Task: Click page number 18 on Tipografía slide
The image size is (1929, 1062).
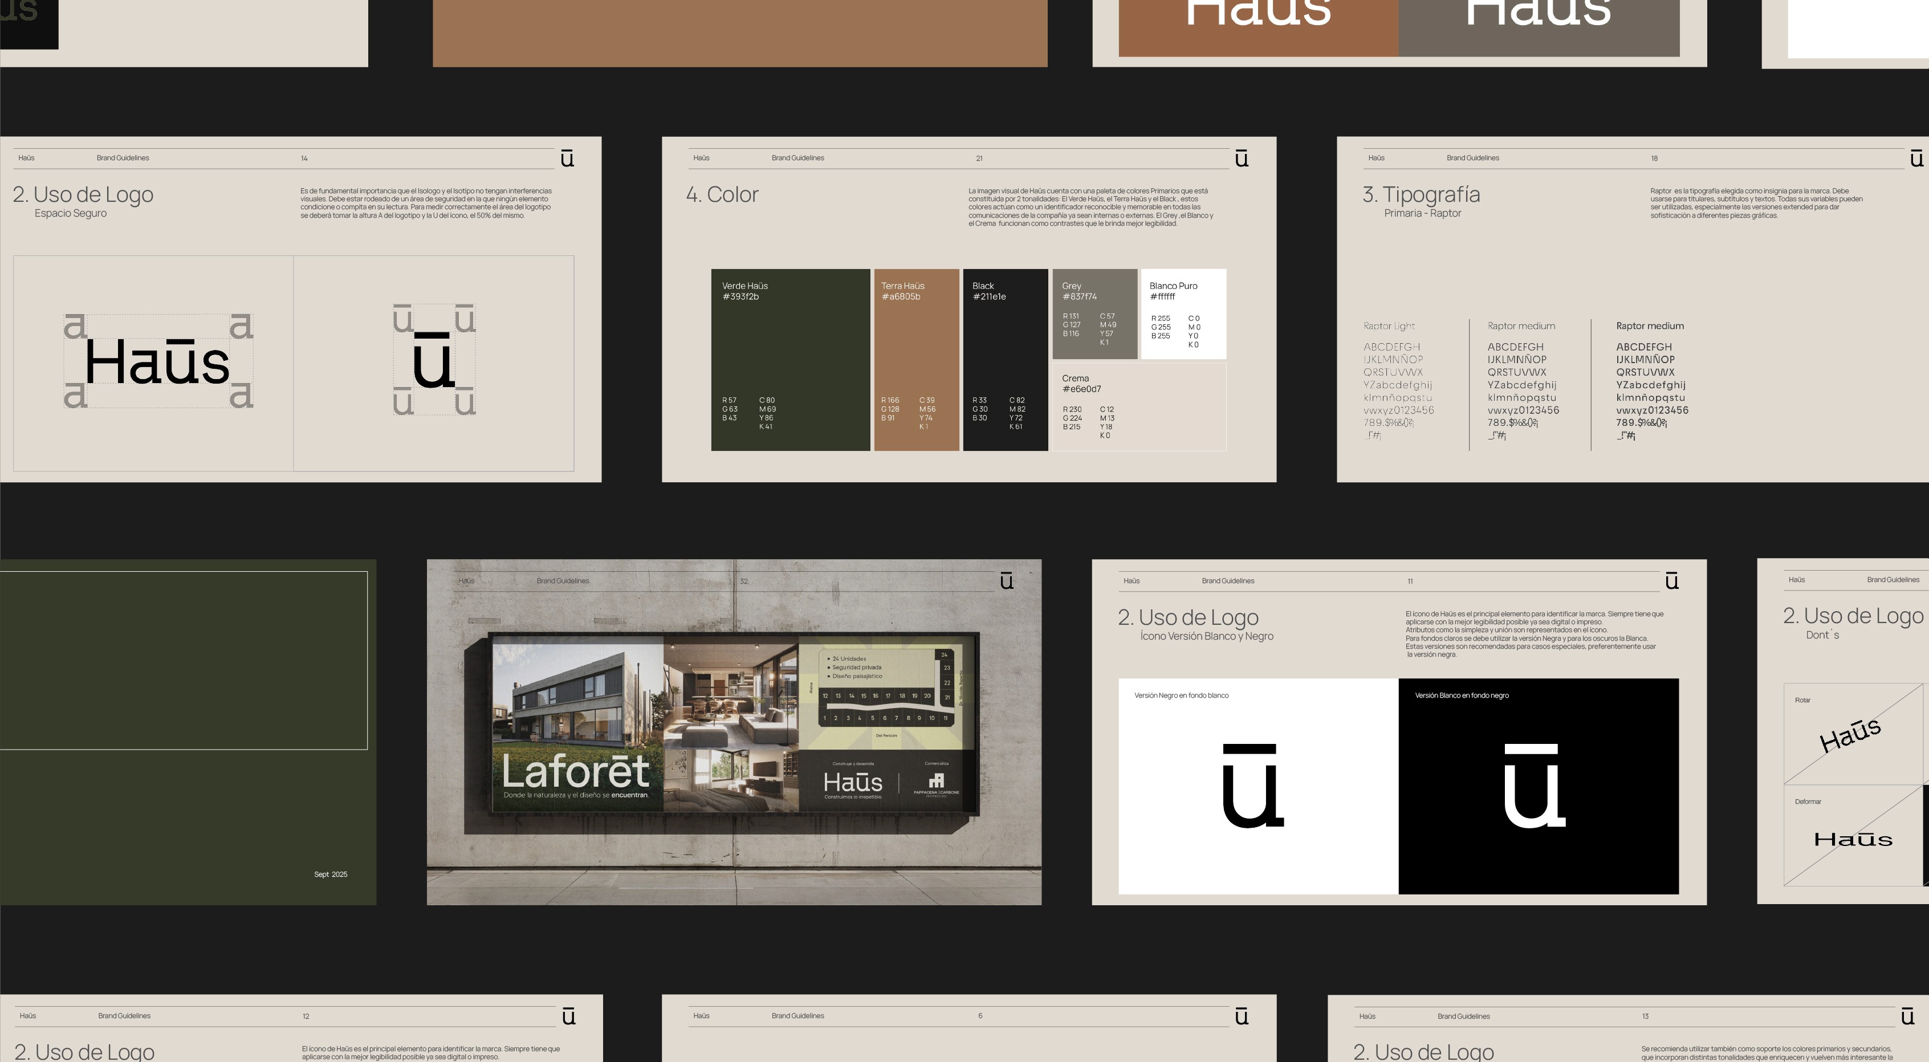Action: coord(1654,159)
